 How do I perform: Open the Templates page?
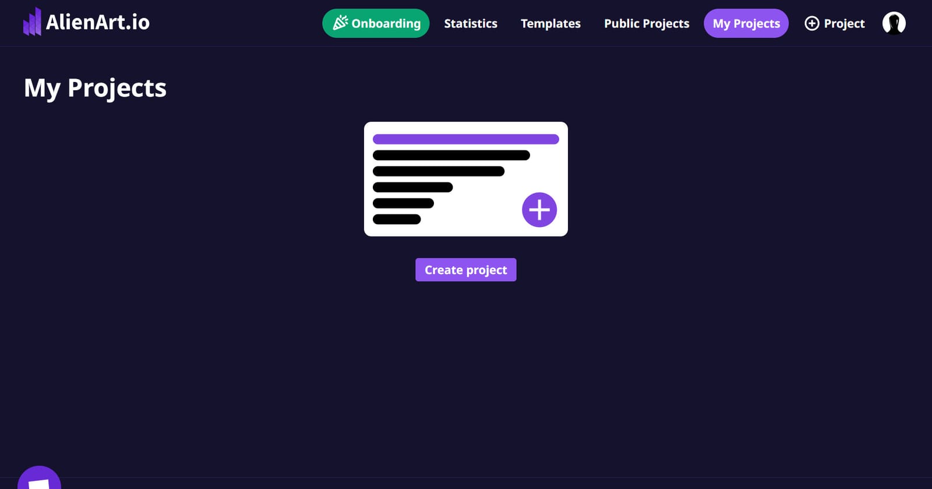[x=550, y=23]
